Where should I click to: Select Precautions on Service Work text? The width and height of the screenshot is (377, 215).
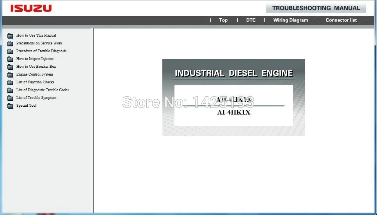[x=39, y=43]
